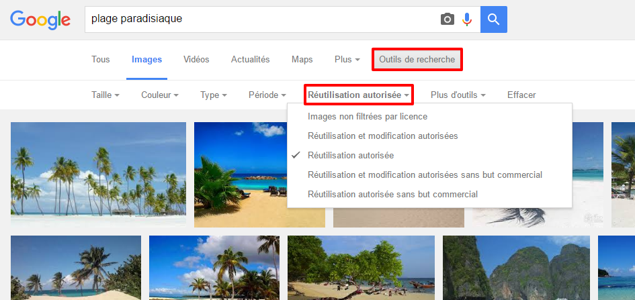
Task: Toggle the Outils de recherche button
Action: [x=417, y=60]
